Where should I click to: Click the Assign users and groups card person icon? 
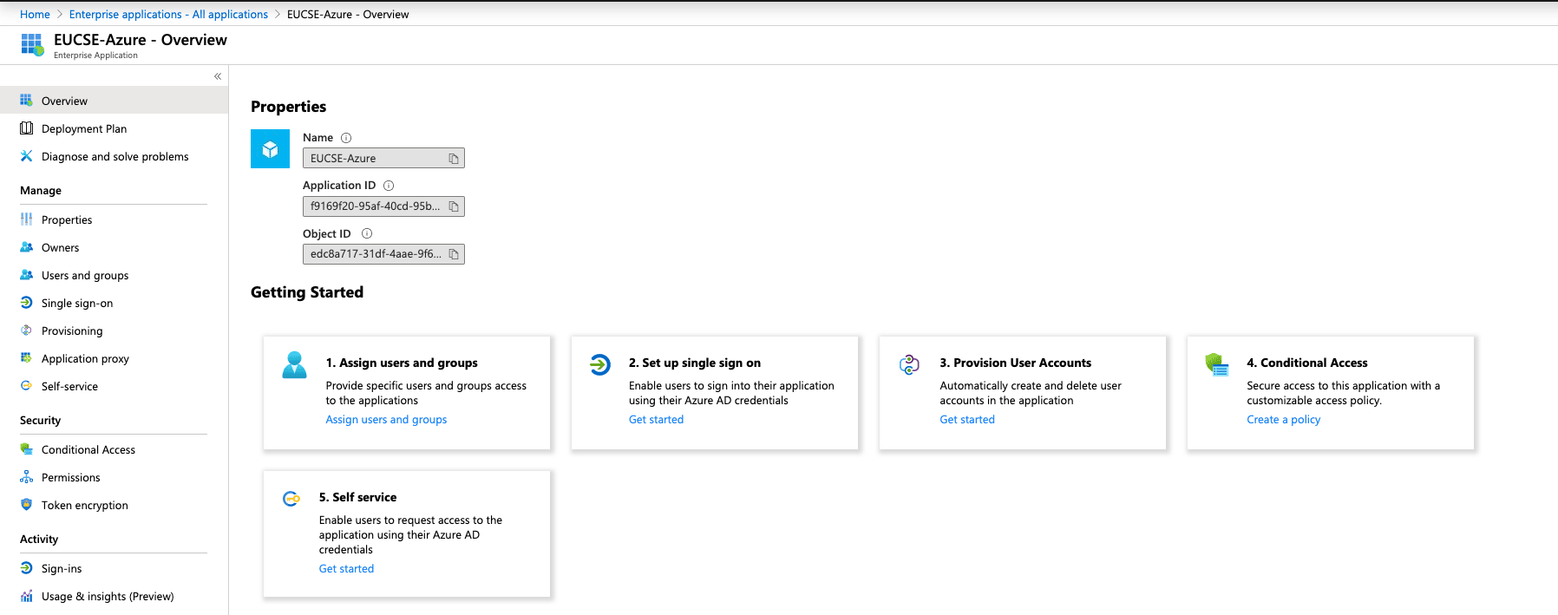(x=294, y=365)
